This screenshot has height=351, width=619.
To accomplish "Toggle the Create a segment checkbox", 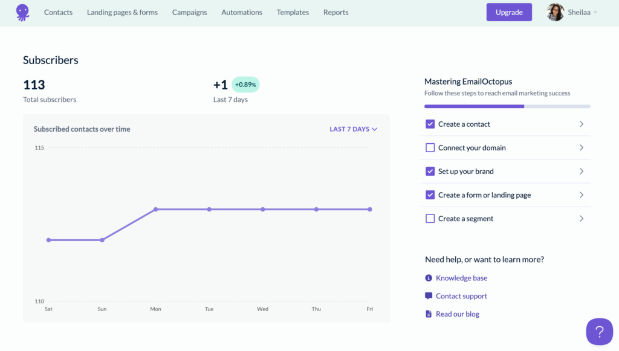I will 430,219.
